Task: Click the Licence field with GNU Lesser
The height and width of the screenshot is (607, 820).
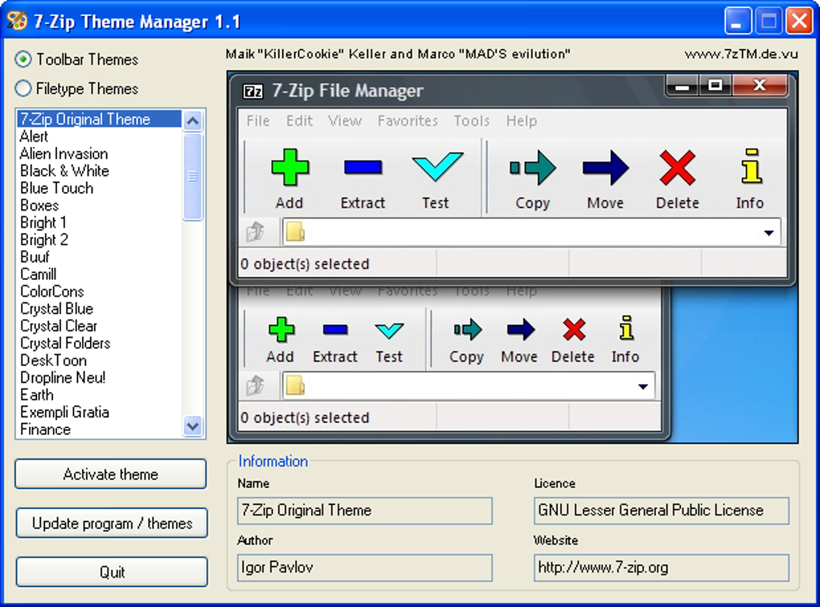Action: [661, 511]
